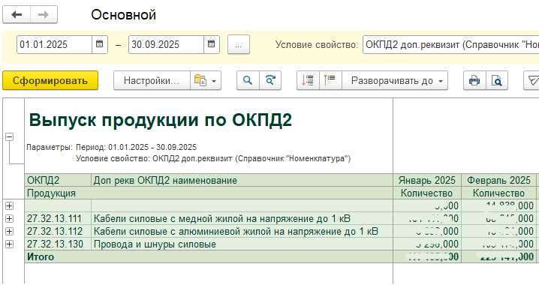Click the period selection ellipsis button
The image size is (539, 285).
coord(239,45)
